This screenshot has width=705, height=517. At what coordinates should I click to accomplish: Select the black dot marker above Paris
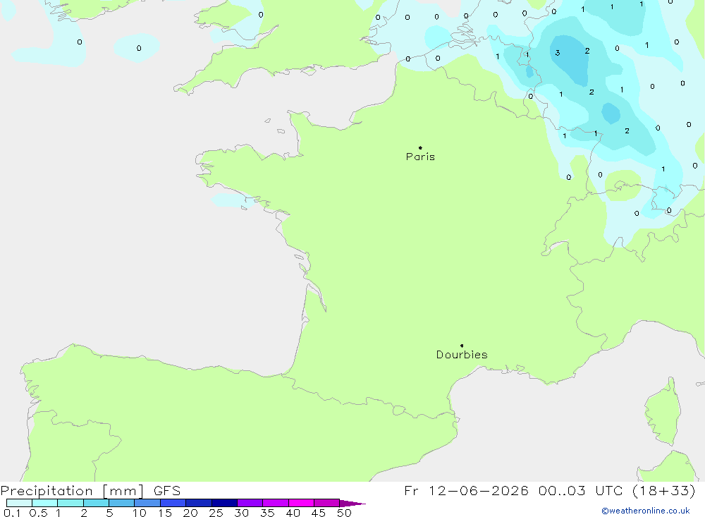420,147
